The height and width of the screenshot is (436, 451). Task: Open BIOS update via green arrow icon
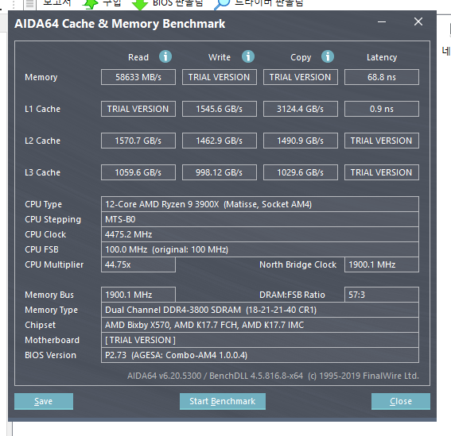[x=140, y=4]
